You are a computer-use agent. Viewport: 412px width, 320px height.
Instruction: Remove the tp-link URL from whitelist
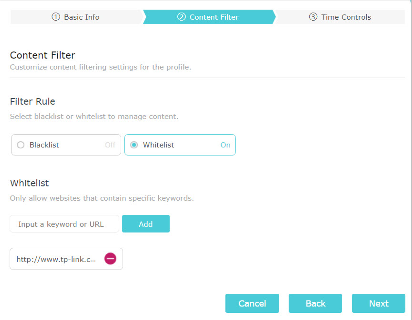click(x=110, y=259)
